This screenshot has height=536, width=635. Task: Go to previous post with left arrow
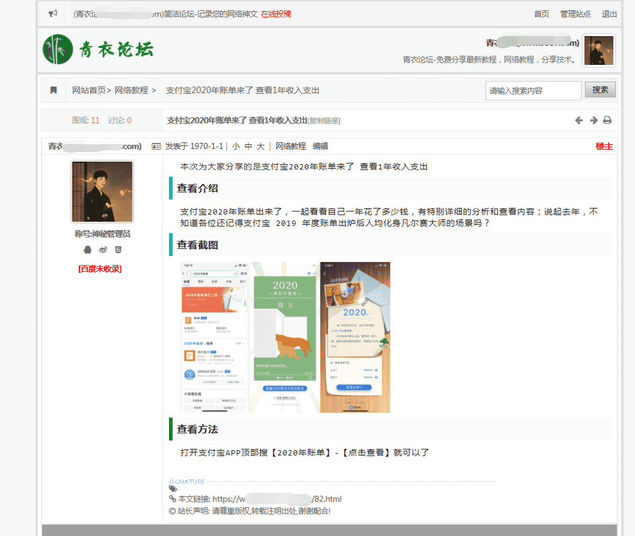[x=579, y=120]
